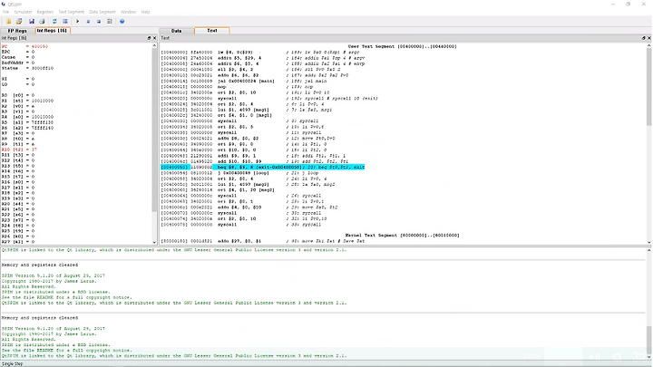The image size is (653, 367).
Task: Click the 'addi $9, $9, 1' line
Action: point(237,156)
